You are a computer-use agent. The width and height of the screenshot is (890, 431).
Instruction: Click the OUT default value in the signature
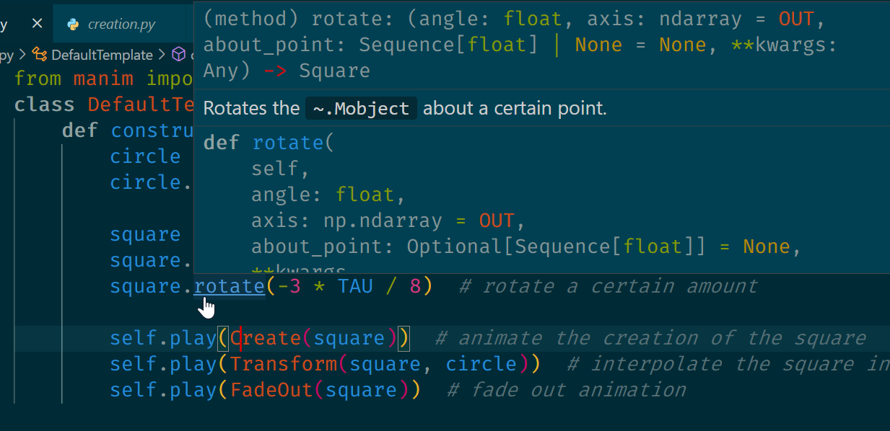pos(796,18)
